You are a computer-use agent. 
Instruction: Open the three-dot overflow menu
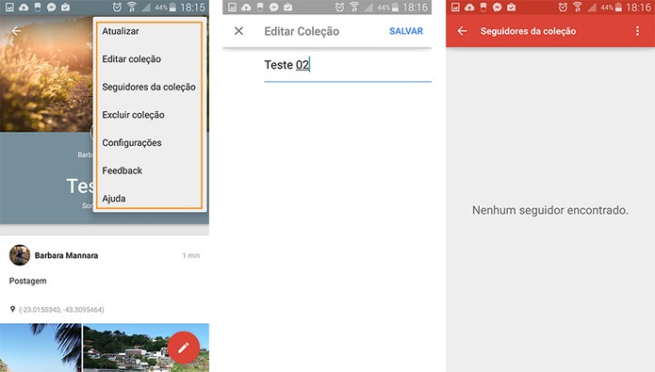[x=637, y=31]
